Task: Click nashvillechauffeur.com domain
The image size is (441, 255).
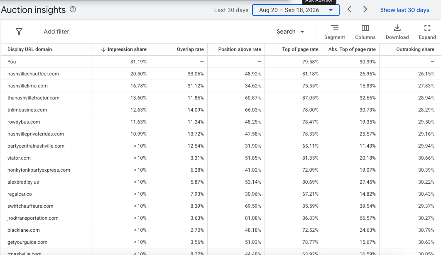Action: tap(33, 73)
